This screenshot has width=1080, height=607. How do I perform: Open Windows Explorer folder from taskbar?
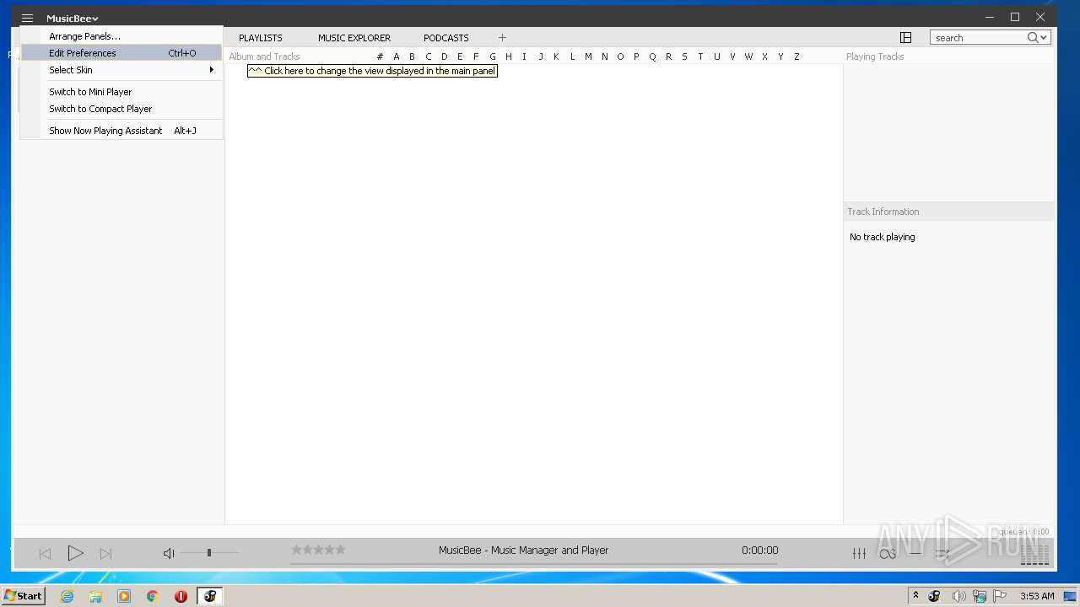click(95, 596)
